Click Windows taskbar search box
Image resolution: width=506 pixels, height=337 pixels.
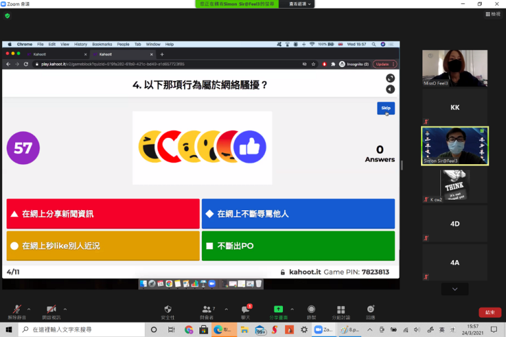click(x=82, y=330)
